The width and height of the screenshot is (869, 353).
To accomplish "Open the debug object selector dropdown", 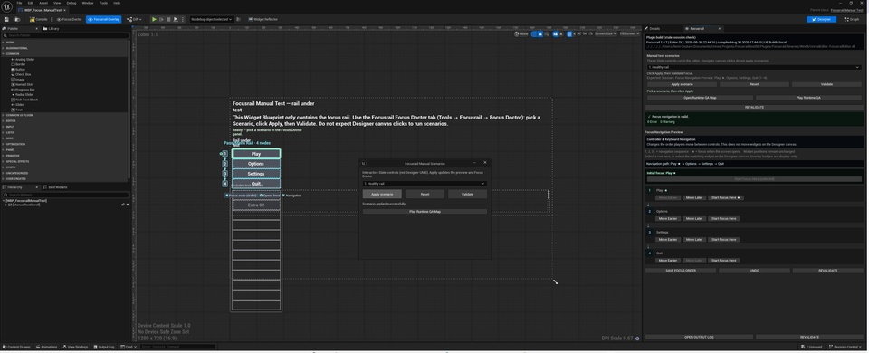I will coord(212,19).
